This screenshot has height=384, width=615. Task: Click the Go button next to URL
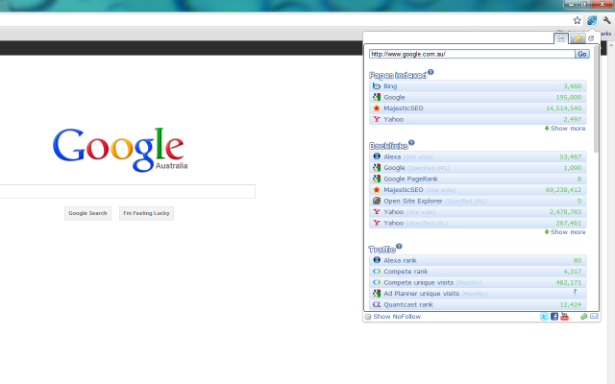[582, 54]
